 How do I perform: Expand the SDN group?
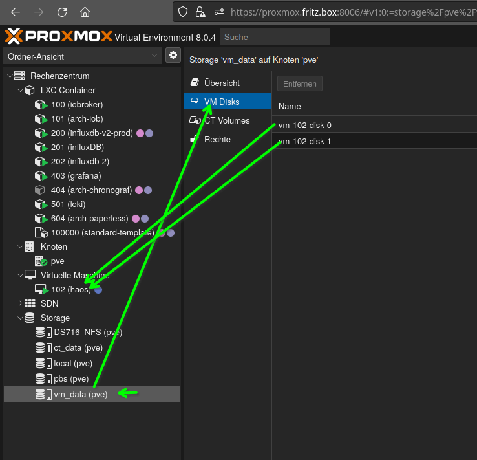tap(20, 303)
